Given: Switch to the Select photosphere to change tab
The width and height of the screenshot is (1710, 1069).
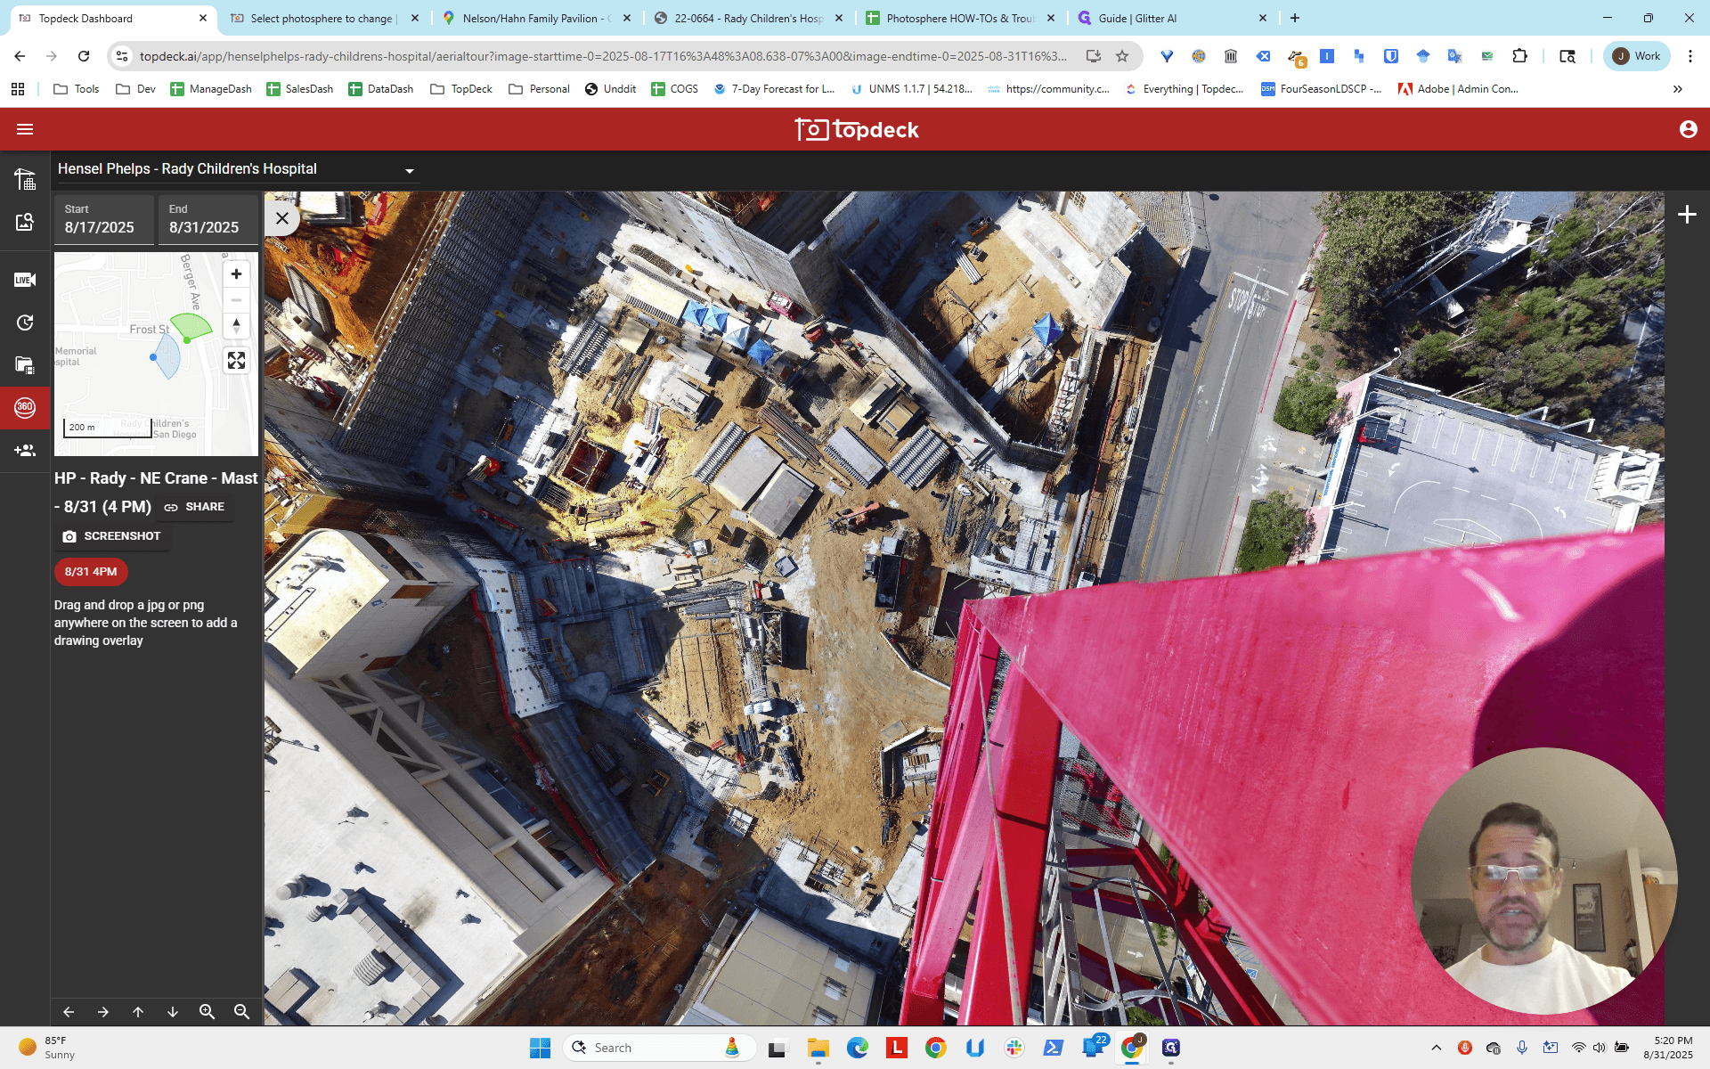Looking at the screenshot, I should pos(324,18).
